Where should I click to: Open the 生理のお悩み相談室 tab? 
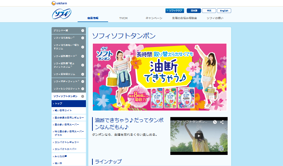(184, 18)
